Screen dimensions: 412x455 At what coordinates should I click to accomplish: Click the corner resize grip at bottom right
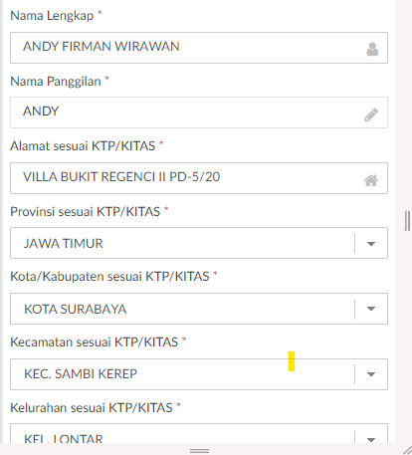(407, 450)
